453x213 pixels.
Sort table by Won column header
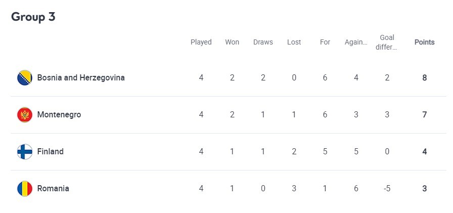click(x=232, y=42)
